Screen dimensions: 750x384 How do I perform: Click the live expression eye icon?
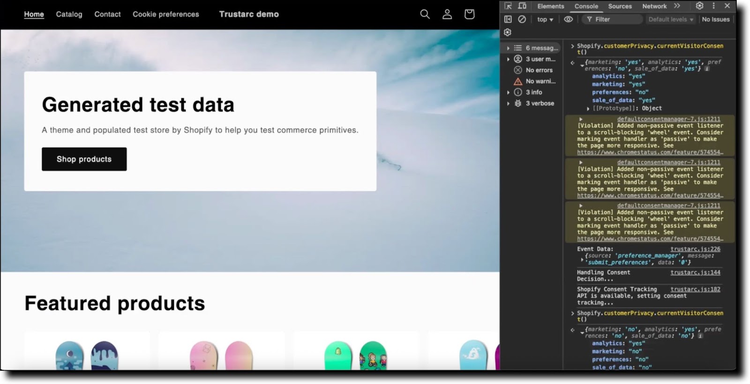568,19
